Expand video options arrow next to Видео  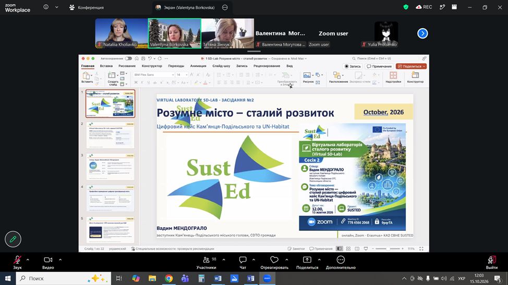(61, 260)
